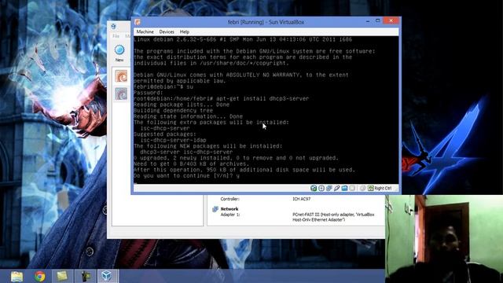
Task: Click the keyboard host key indicator icon
Action: click(x=370, y=189)
